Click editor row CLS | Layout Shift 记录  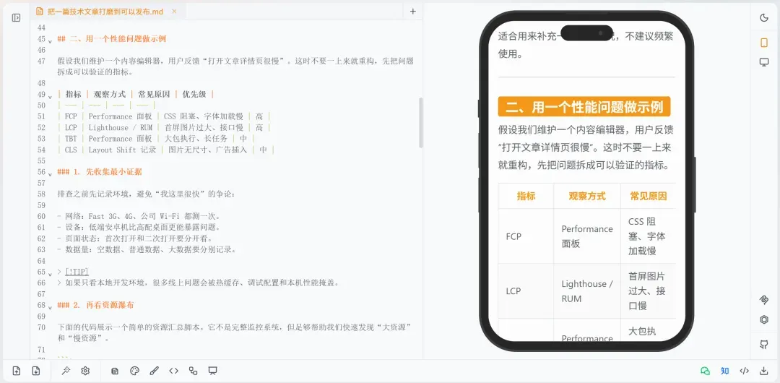pos(165,150)
